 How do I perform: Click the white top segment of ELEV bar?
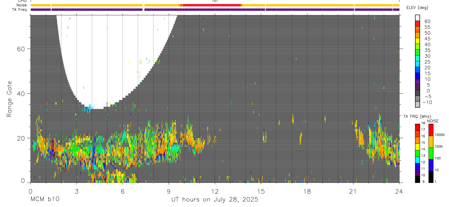pyautogui.click(x=418, y=18)
